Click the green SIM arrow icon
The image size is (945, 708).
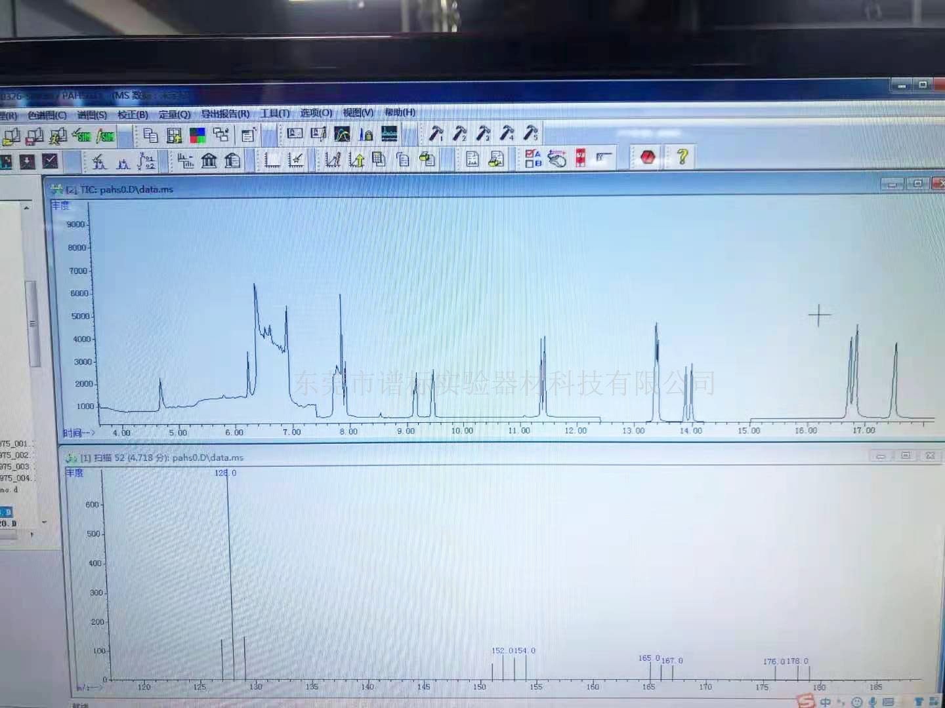coord(82,135)
